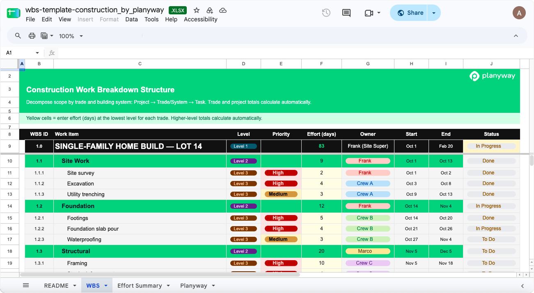Open Planyway sheet tab options arrow
Screen dimensions: 534x293
pos(213,286)
